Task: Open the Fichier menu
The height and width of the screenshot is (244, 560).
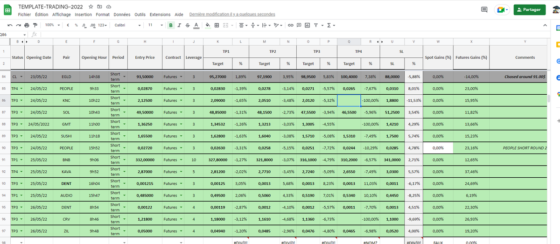Action: pyautogui.click(x=24, y=14)
